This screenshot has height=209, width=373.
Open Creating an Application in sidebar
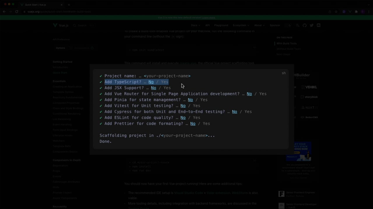pos(67,87)
